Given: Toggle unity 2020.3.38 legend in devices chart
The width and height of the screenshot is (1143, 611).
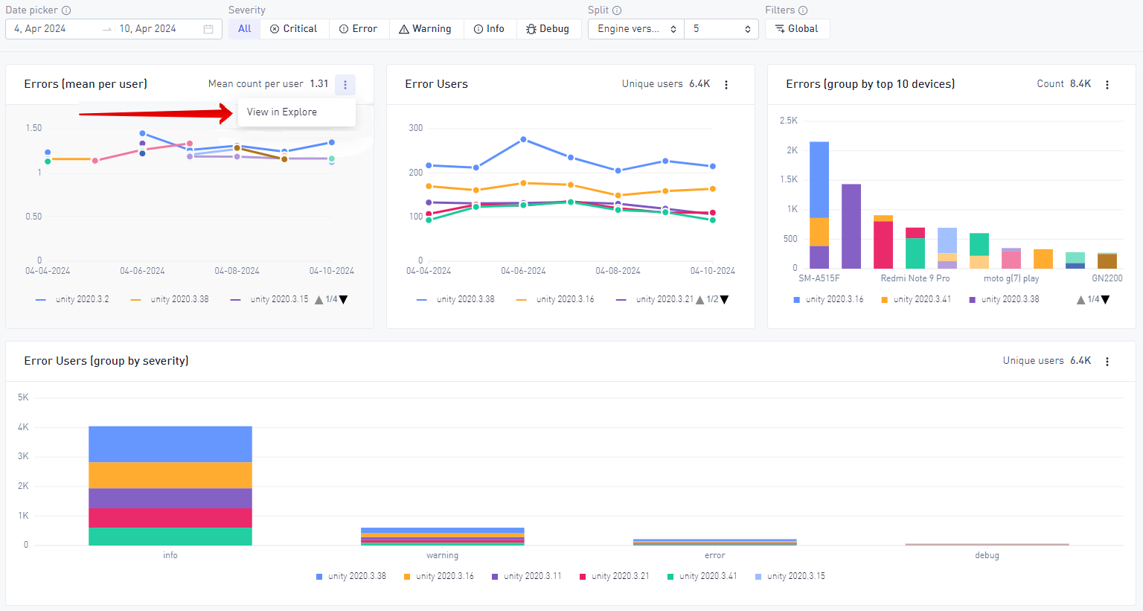Looking at the screenshot, I should click(1004, 300).
